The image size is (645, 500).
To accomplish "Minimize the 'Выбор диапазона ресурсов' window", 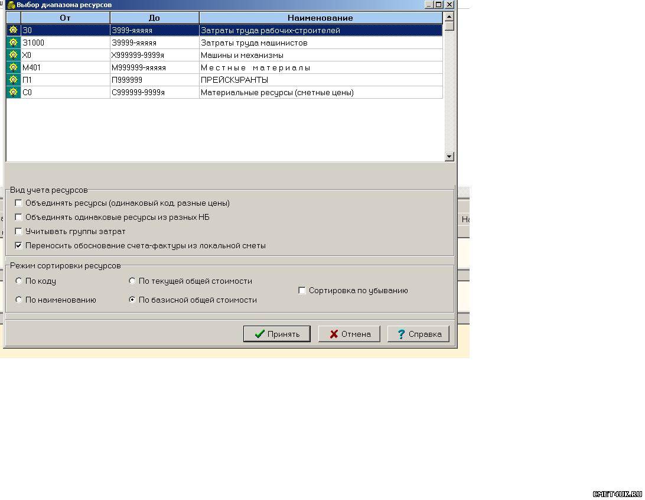I will coord(429,5).
